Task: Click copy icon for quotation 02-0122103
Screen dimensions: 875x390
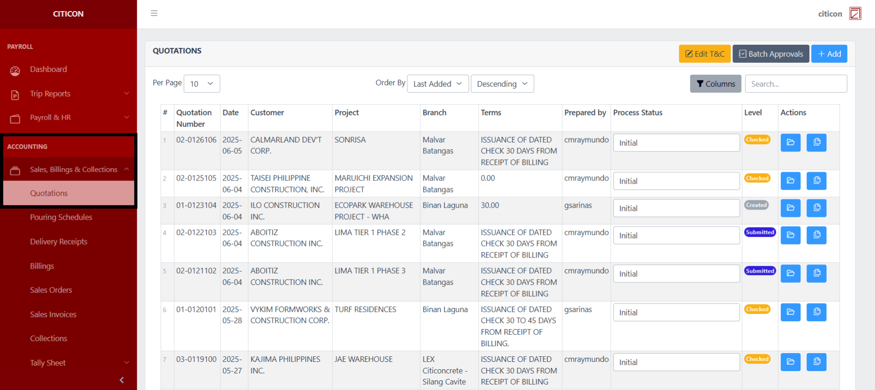Action: [x=816, y=235]
